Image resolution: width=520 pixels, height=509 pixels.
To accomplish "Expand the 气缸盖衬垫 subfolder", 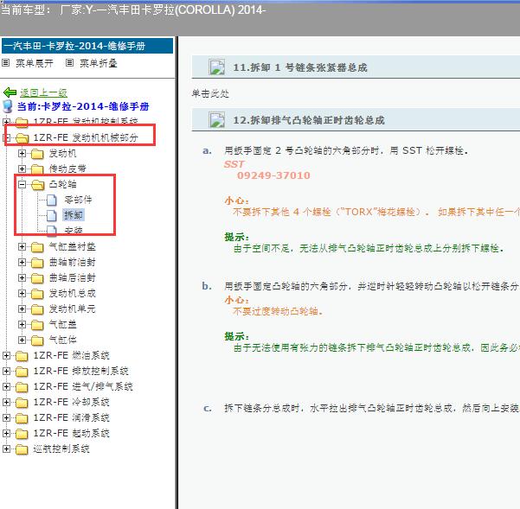I will point(22,246).
